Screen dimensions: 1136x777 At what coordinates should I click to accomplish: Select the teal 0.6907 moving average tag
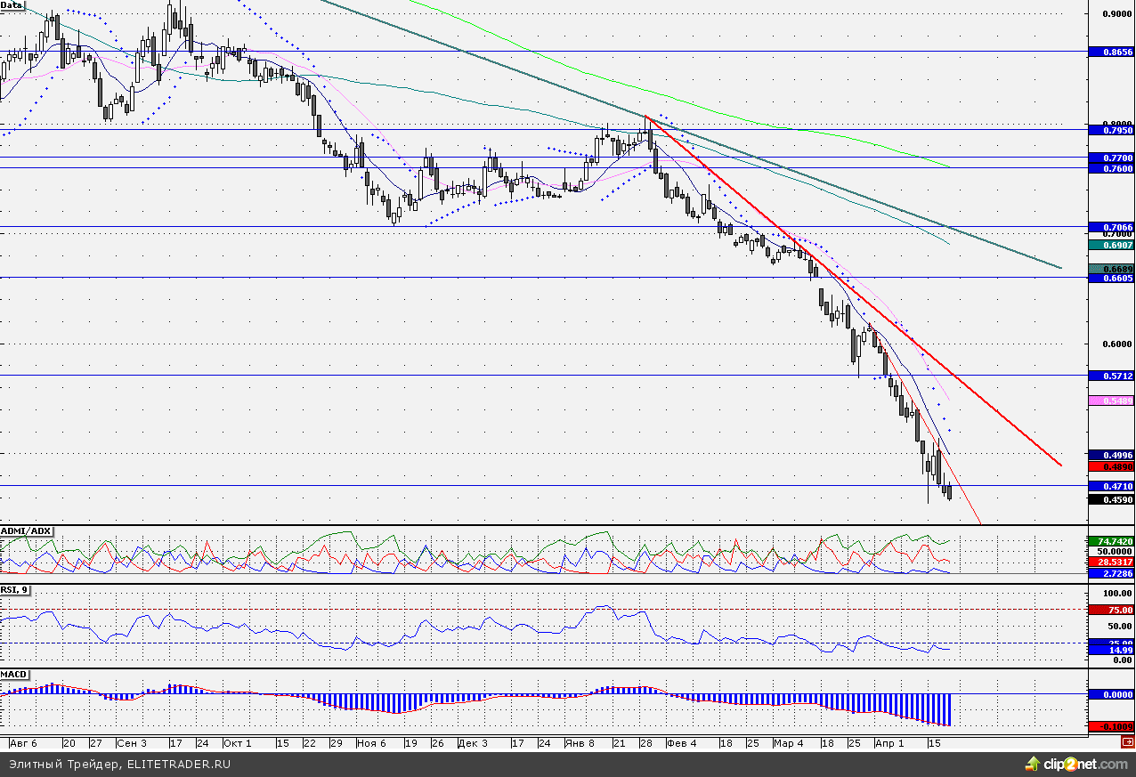[x=1111, y=244]
